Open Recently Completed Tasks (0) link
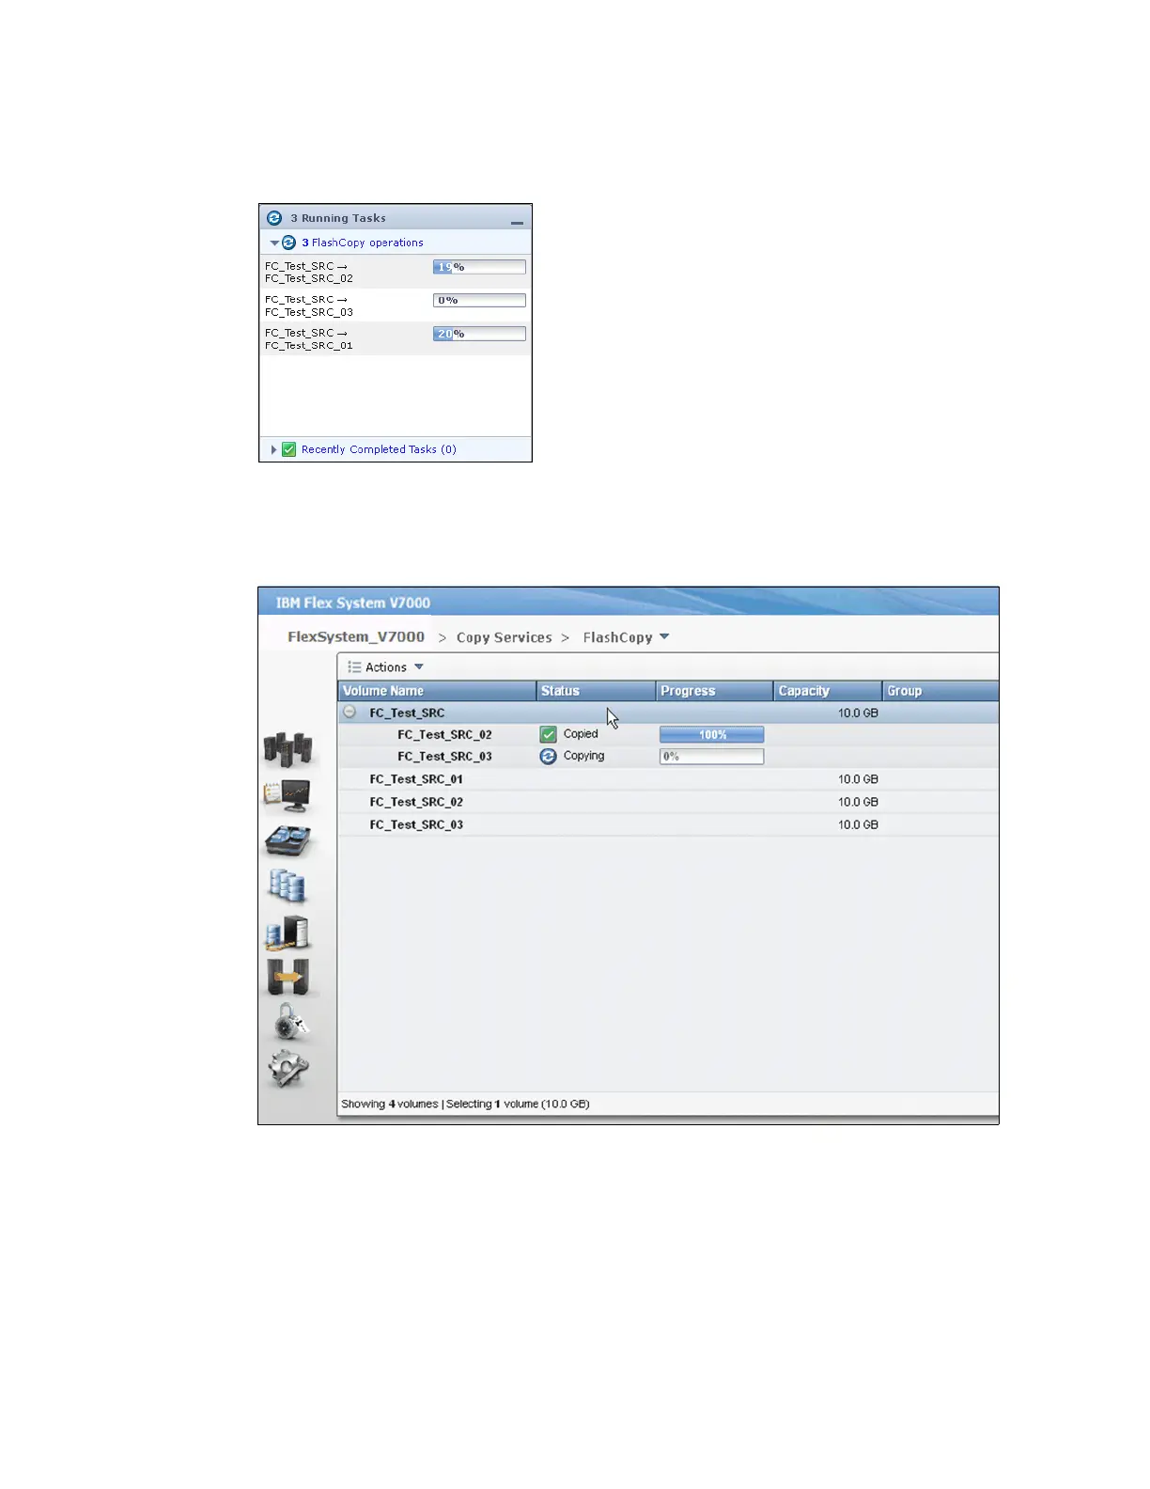1150x1489 pixels. tap(379, 449)
